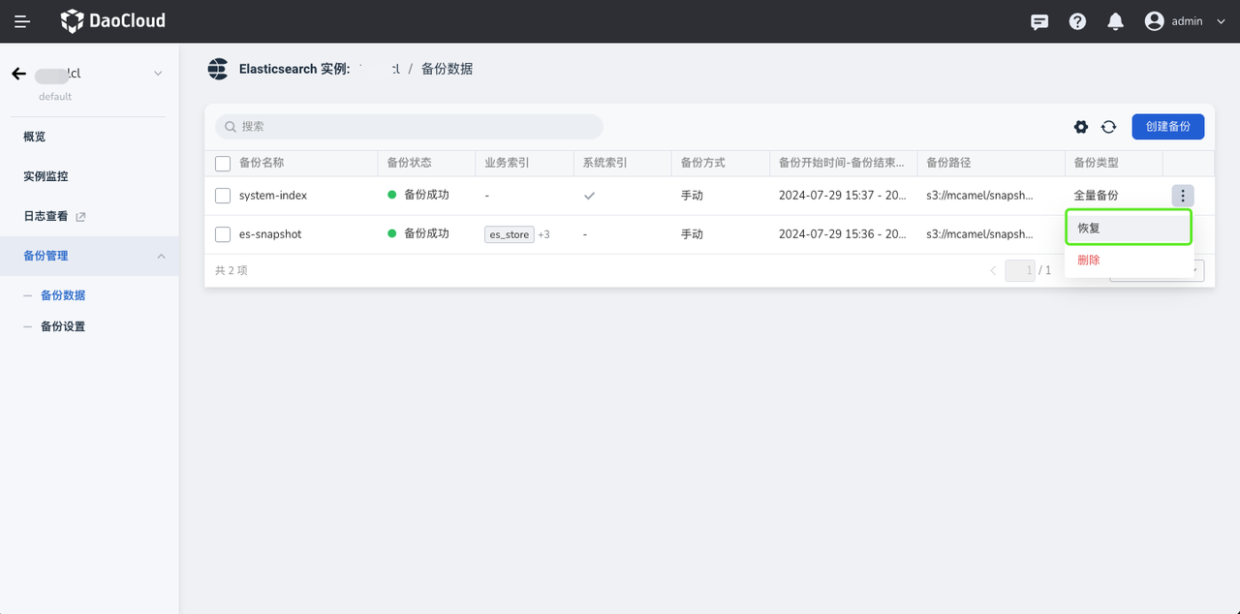Toggle the select-all checkbox in header
This screenshot has width=1240, height=614.
point(223,163)
